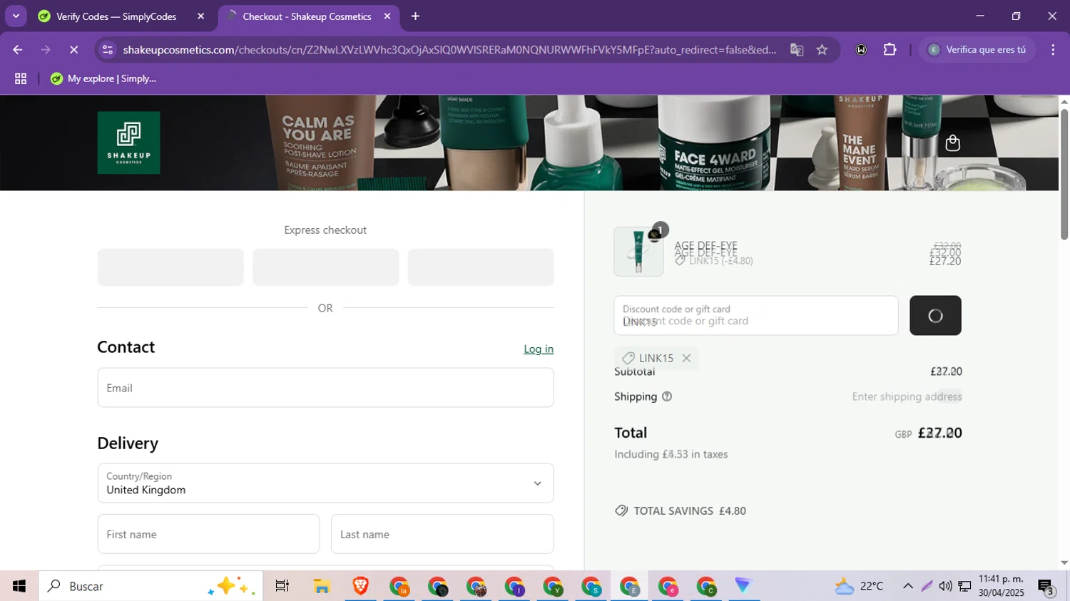
Task: Open the shopping bag cart icon
Action: click(952, 143)
